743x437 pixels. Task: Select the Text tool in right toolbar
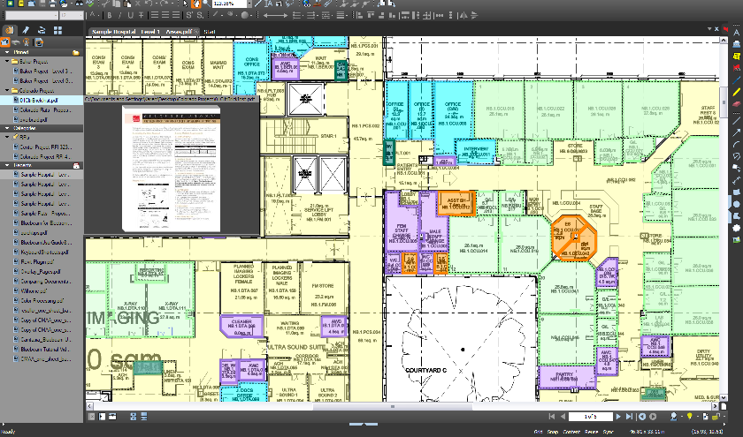click(736, 33)
